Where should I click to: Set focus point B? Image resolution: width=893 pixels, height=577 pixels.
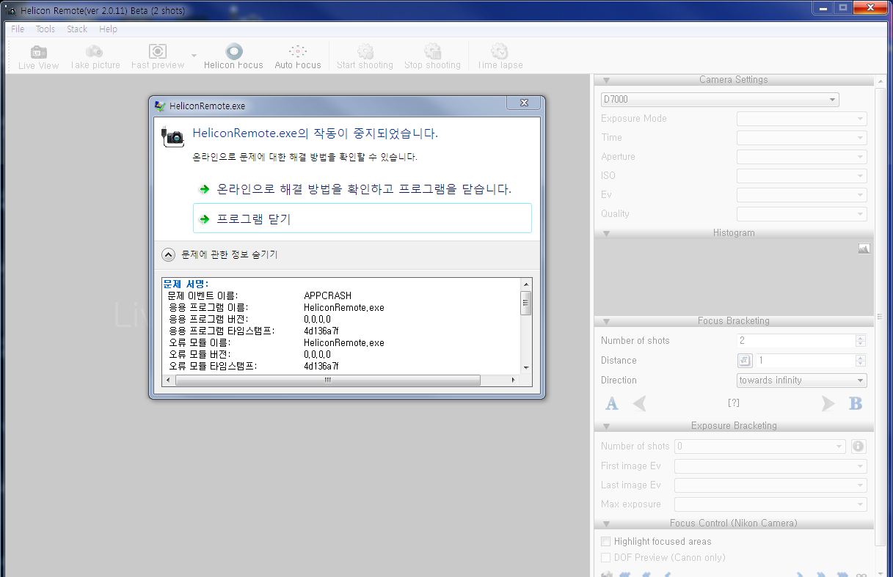855,403
